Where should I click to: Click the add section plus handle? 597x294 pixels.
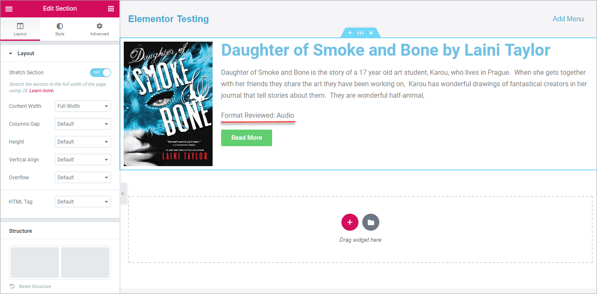pos(350,33)
